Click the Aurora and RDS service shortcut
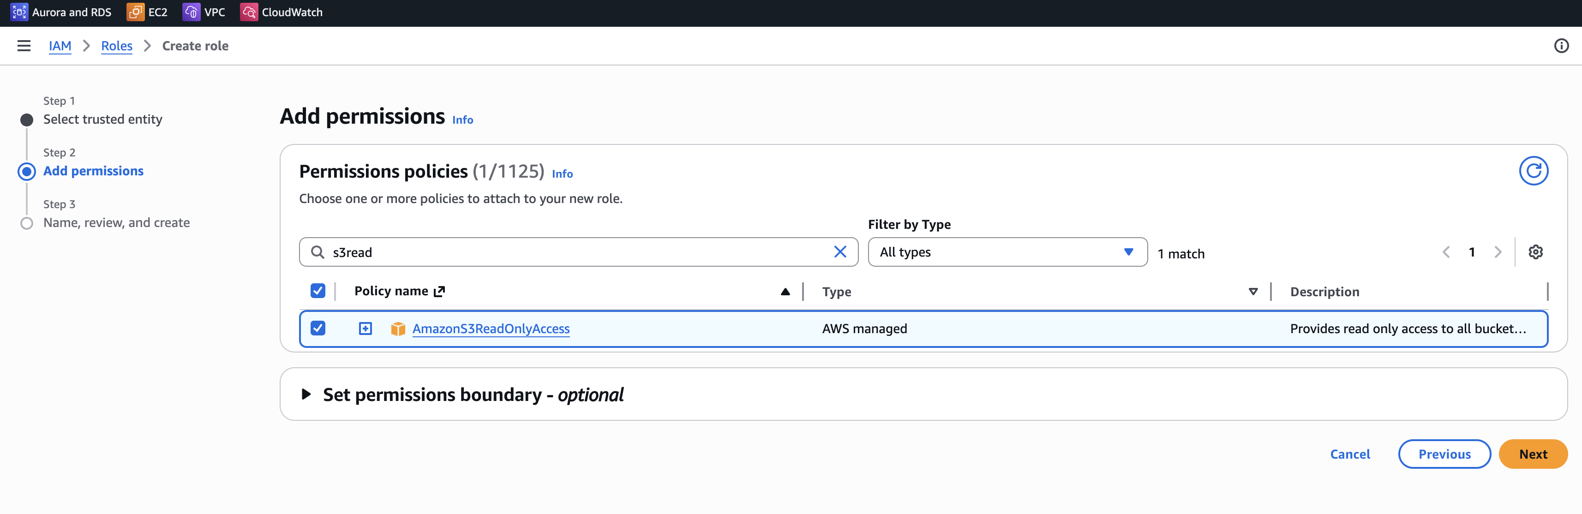Viewport: 1582px width, 514px height. (61, 12)
